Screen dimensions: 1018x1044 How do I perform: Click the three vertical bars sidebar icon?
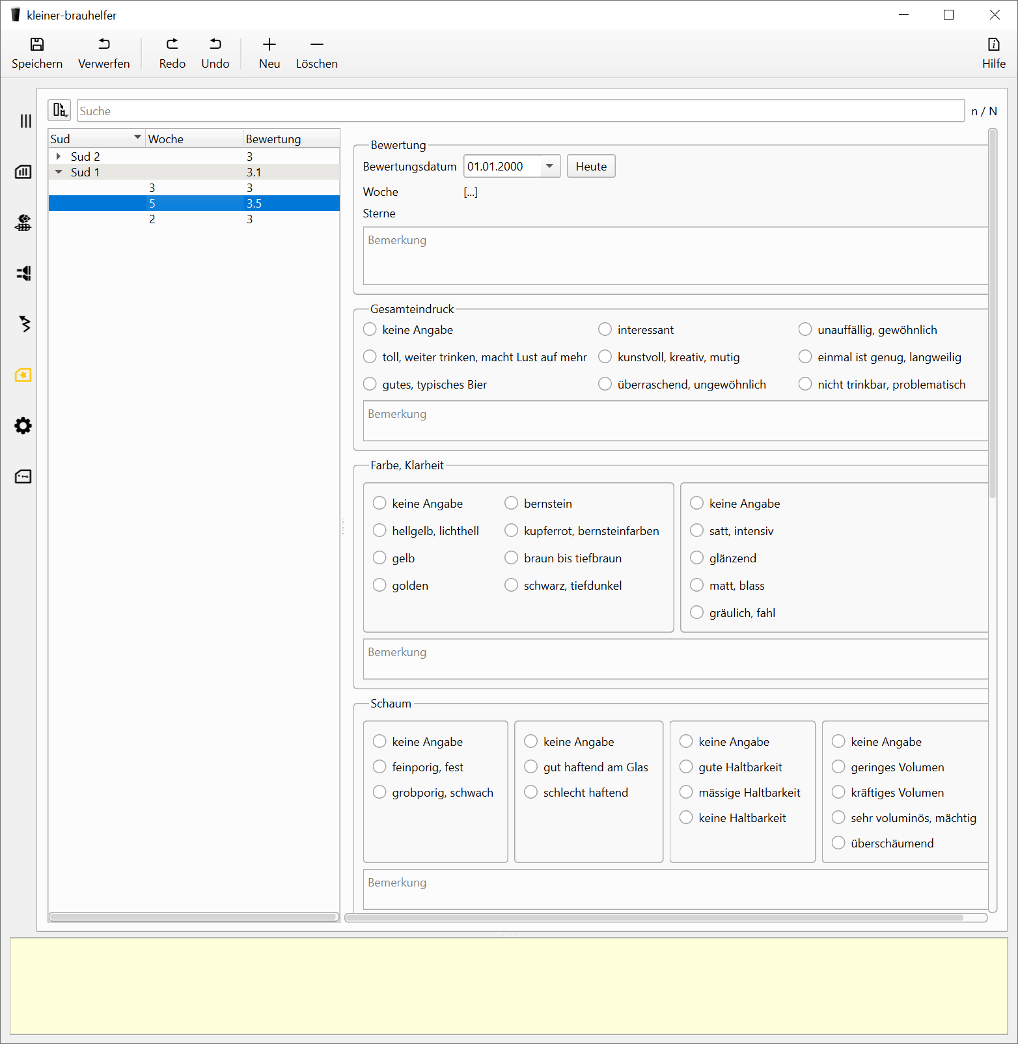coord(25,121)
